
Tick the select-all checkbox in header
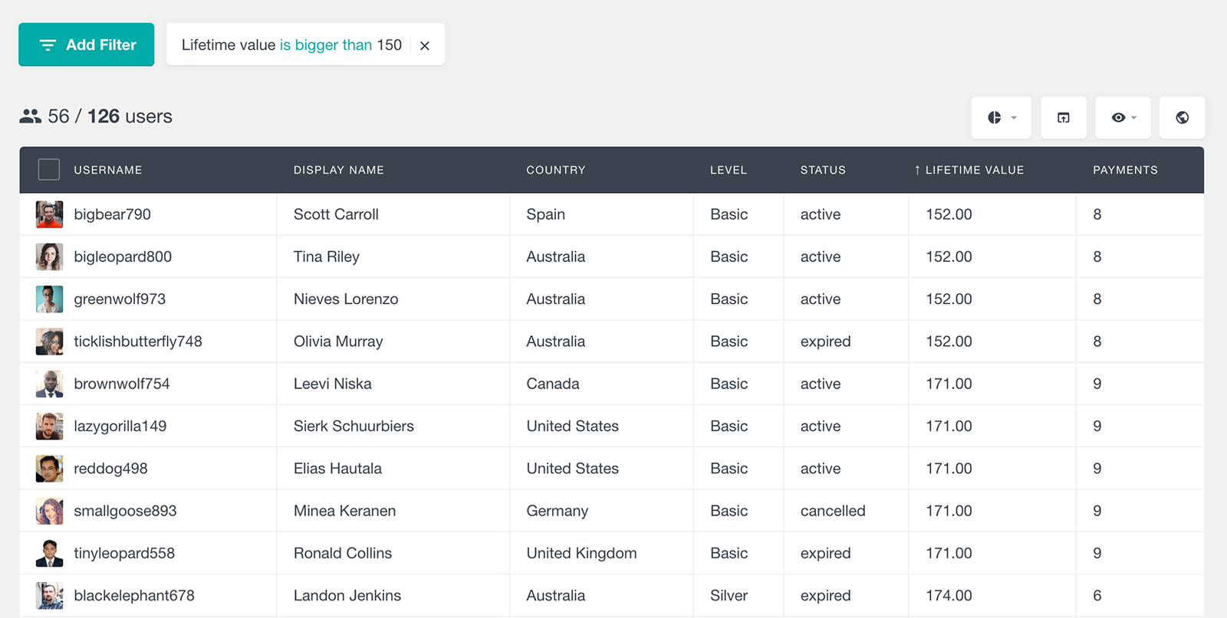pos(49,169)
